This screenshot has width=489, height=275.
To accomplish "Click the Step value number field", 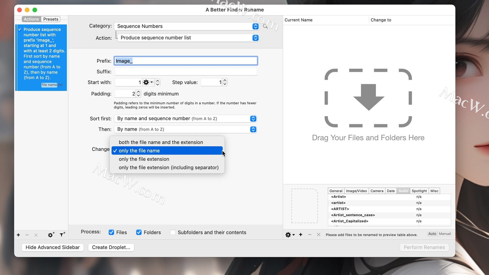I will pyautogui.click(x=211, y=82).
